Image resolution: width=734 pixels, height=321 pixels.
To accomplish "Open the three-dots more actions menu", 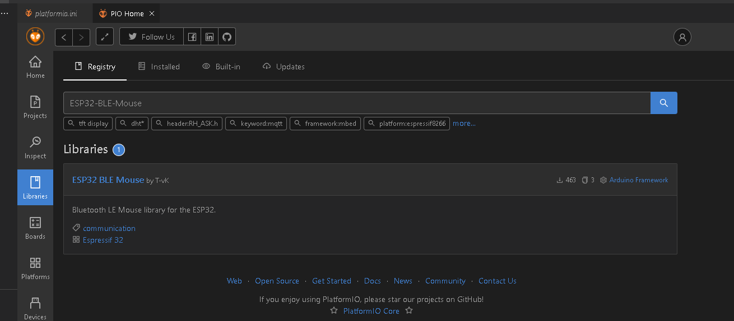I will (4, 13).
